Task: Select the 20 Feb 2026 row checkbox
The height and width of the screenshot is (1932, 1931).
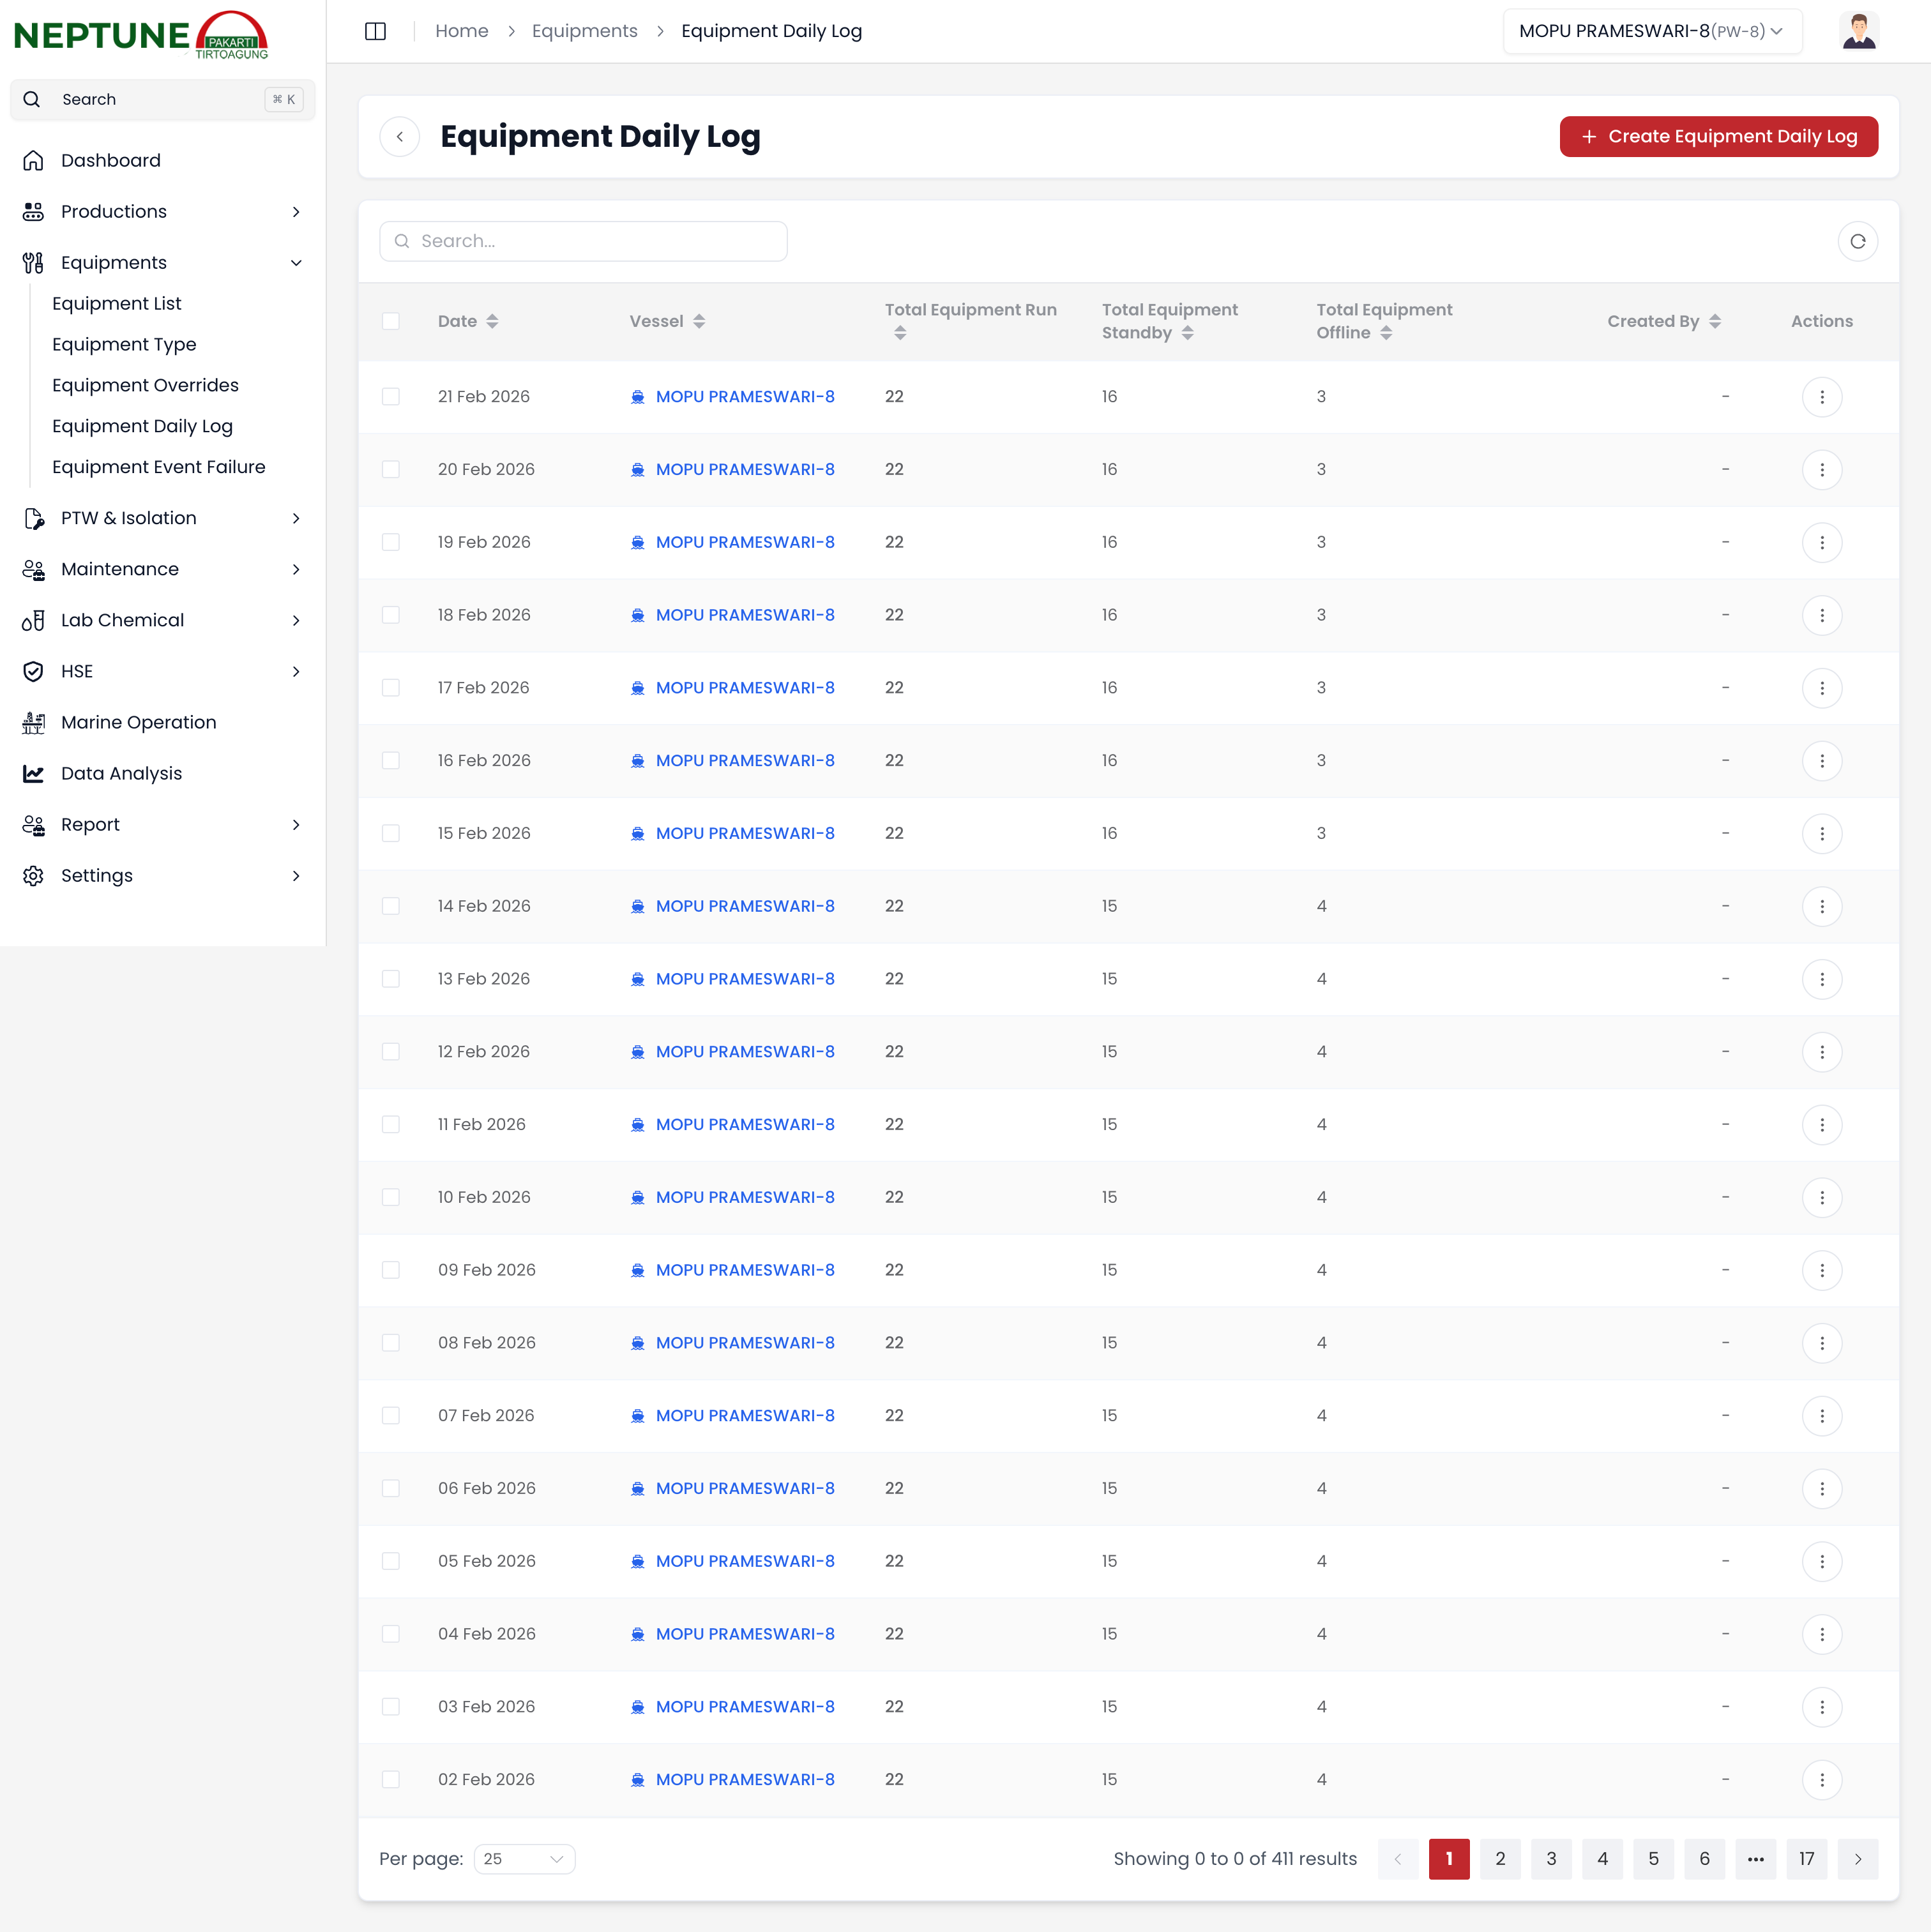Action: (x=391, y=470)
